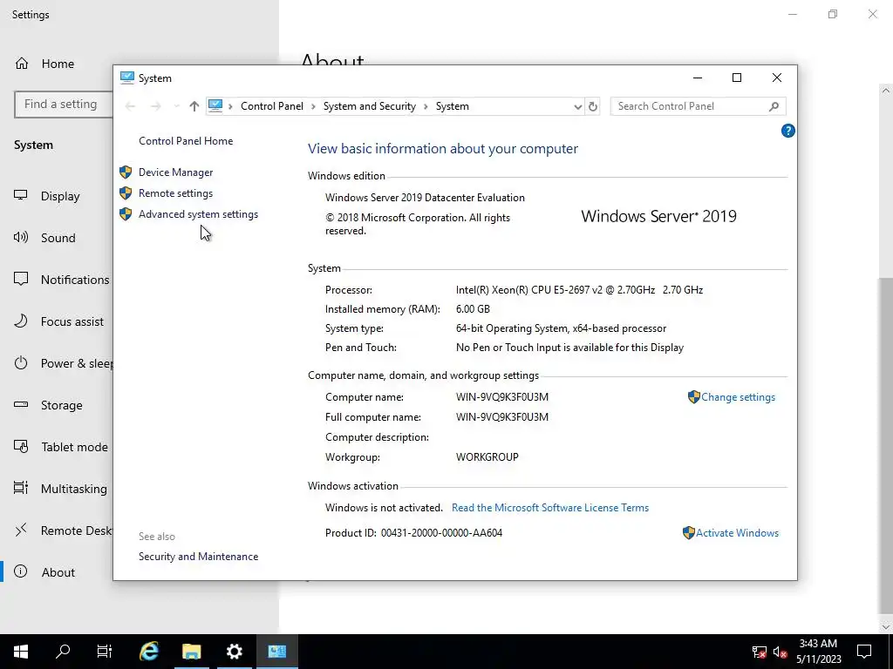
Task: Expand chevron after System and Security breadcrumb
Action: point(426,106)
